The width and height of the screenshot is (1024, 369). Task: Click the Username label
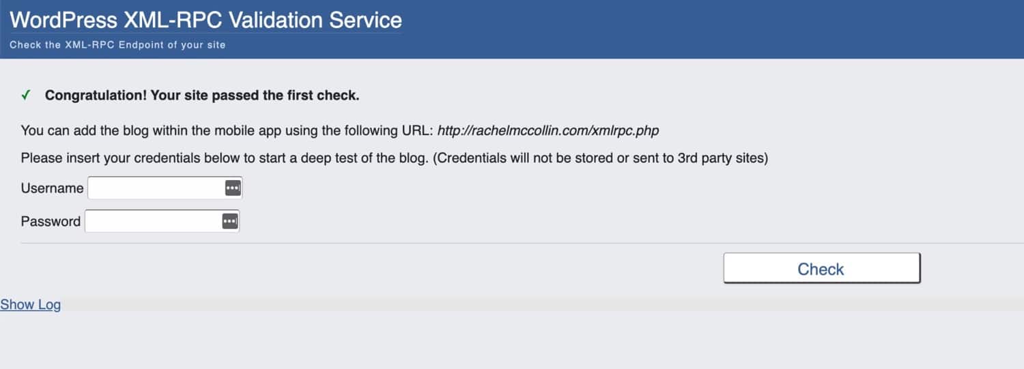[52, 188]
